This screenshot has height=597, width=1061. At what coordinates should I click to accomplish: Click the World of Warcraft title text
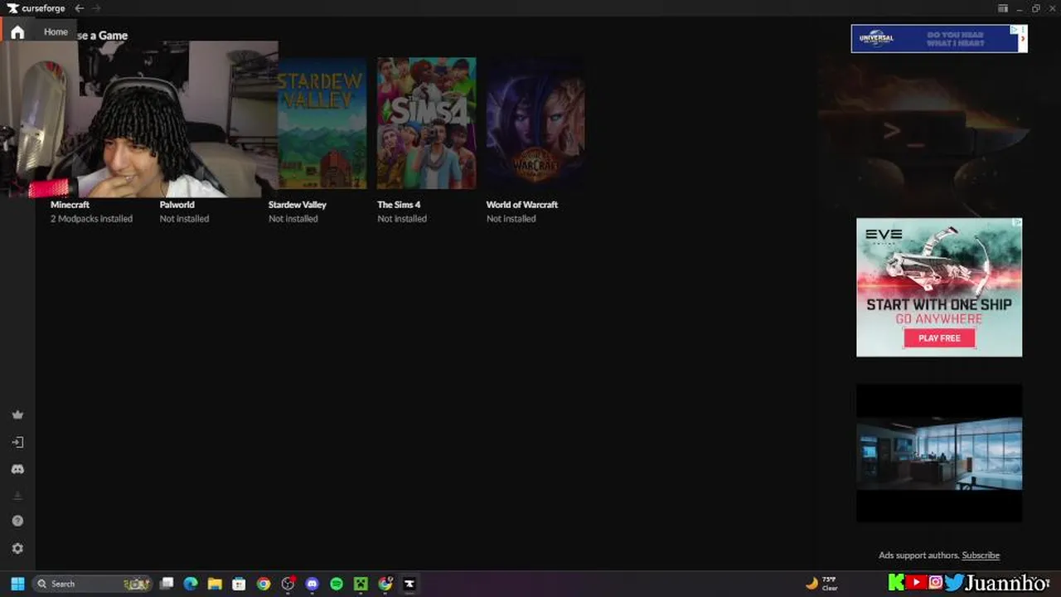(522, 205)
